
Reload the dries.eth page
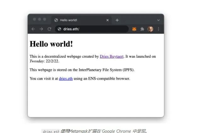coord(49,29)
